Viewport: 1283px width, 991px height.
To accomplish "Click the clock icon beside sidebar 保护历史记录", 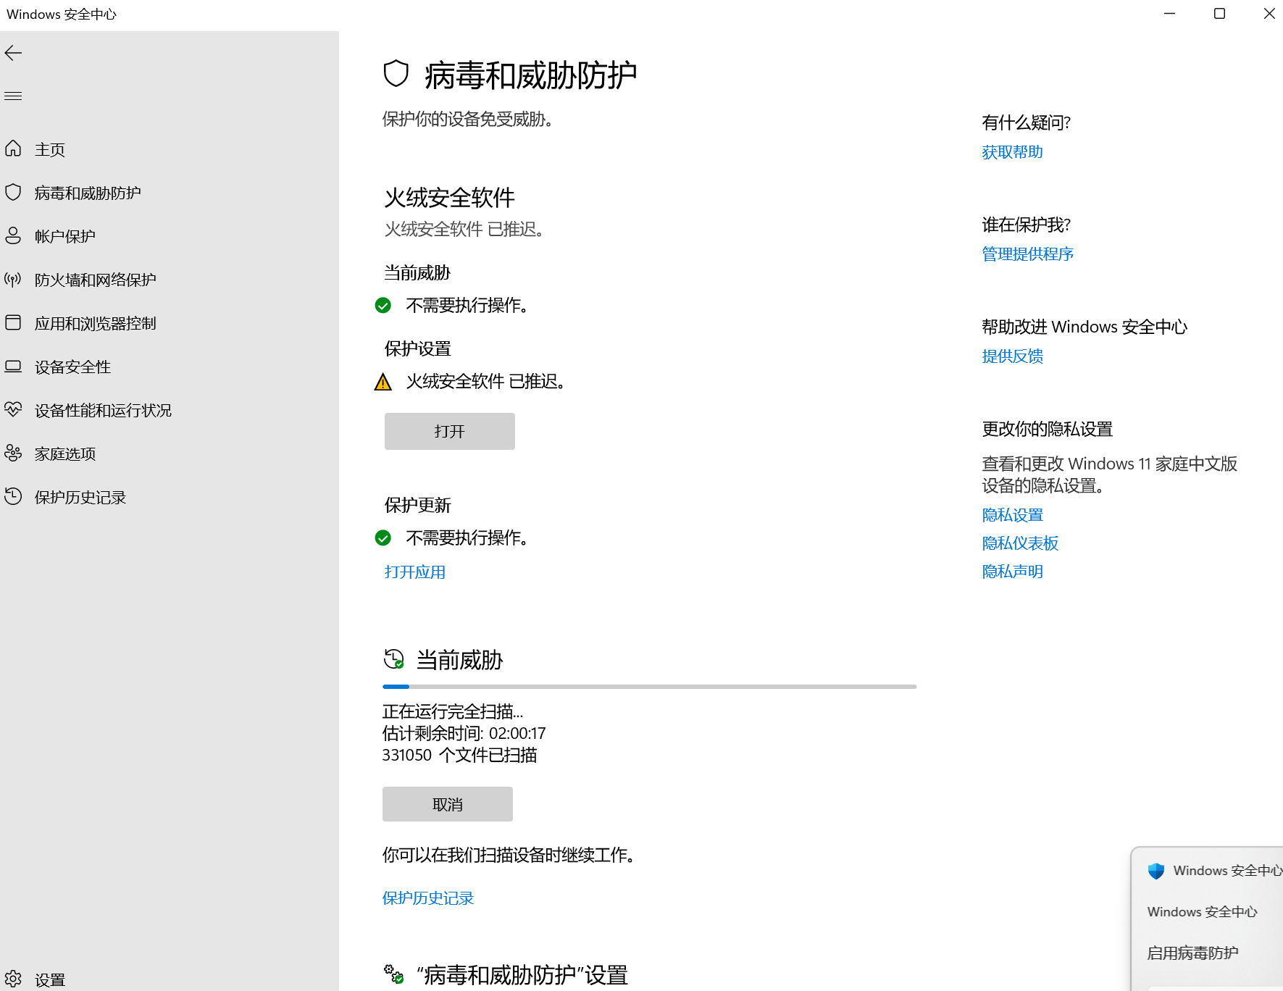I will (13, 496).
